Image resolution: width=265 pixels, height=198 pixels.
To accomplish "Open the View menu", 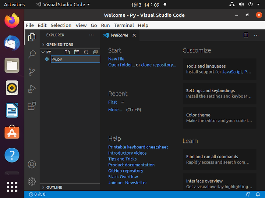I will [x=81, y=25].
